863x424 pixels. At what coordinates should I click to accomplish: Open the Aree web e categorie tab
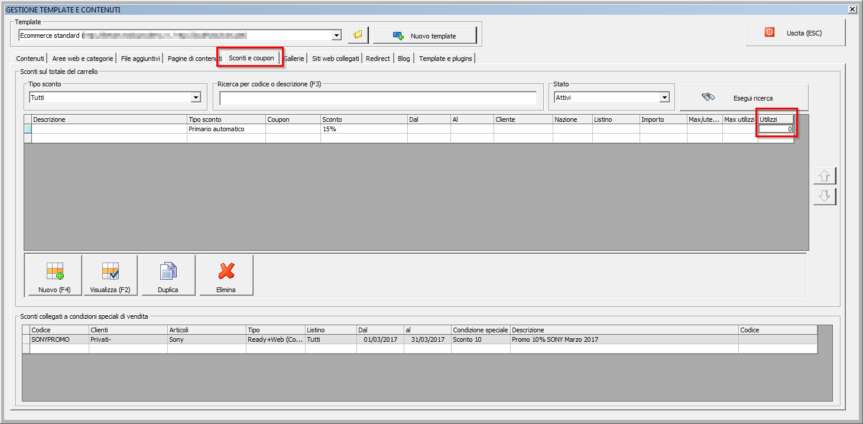tap(82, 59)
